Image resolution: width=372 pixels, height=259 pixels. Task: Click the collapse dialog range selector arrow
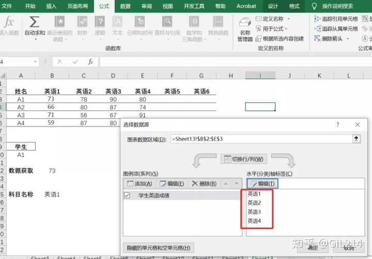point(356,139)
